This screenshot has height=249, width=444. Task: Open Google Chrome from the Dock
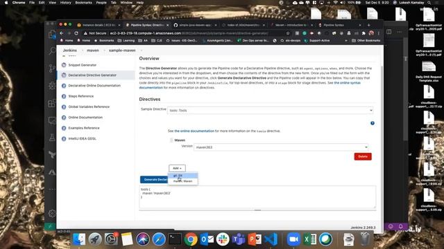tap(191, 239)
